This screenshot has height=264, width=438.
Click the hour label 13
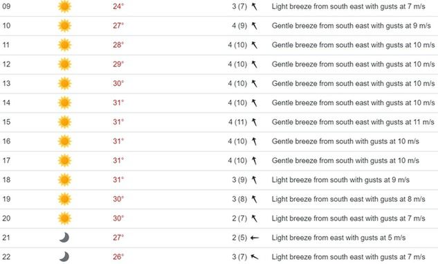click(6, 83)
